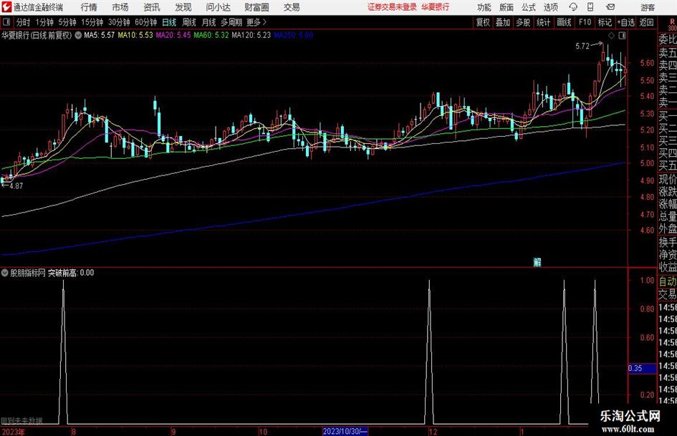Select the 周线 weekly period
The height and width of the screenshot is (436, 677).
coord(189,22)
